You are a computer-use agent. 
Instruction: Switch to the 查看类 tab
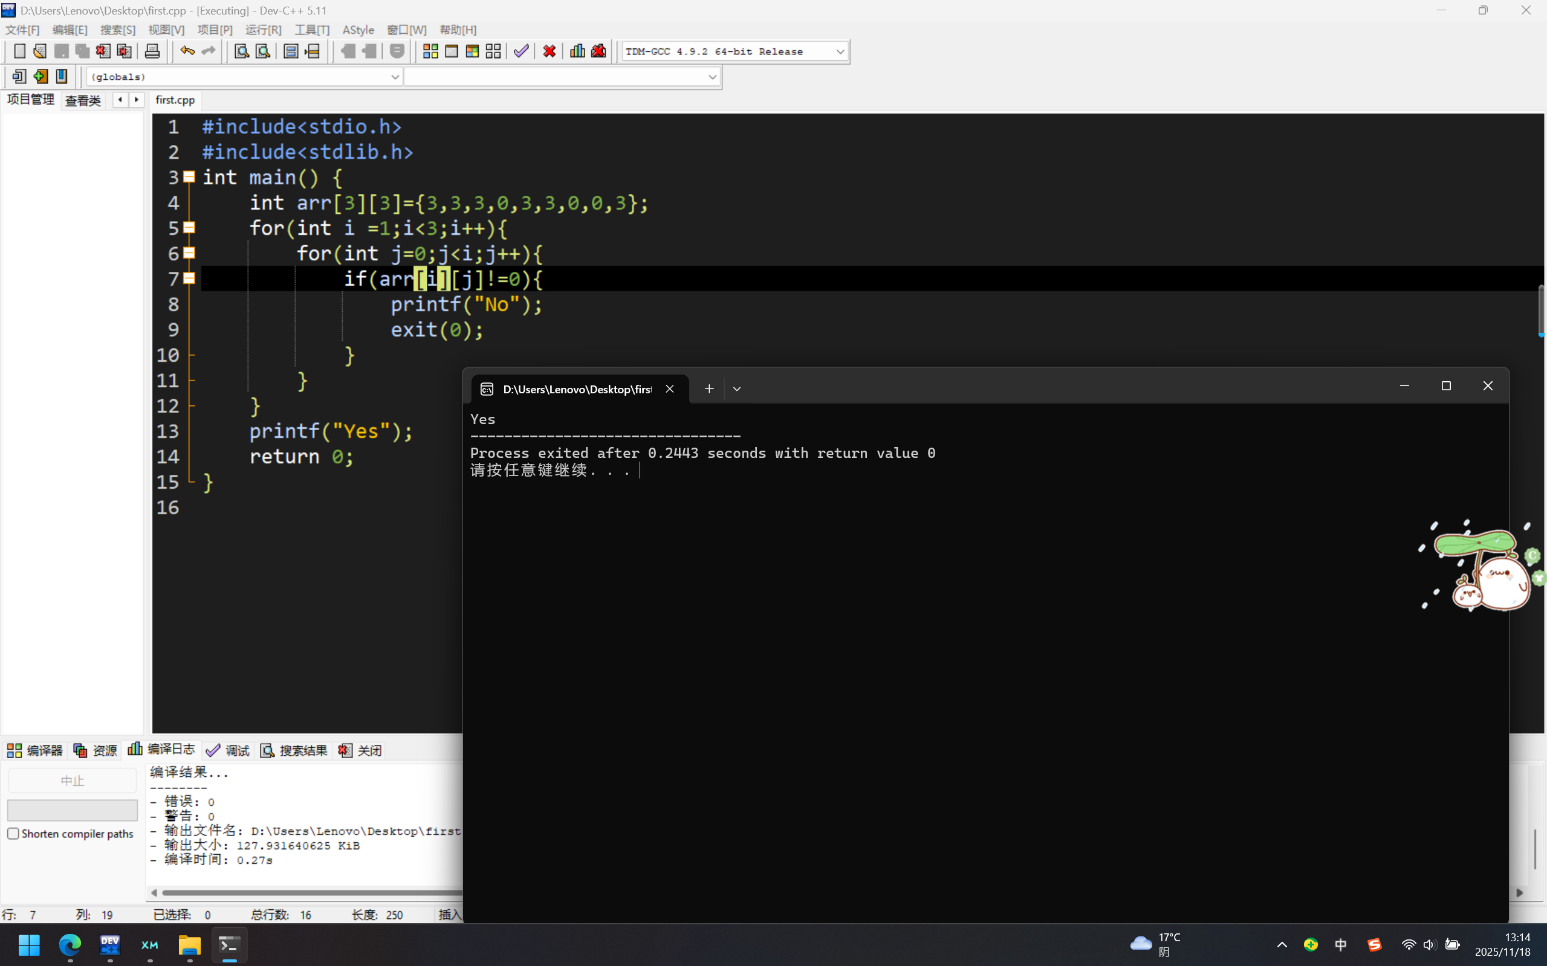pyautogui.click(x=83, y=100)
